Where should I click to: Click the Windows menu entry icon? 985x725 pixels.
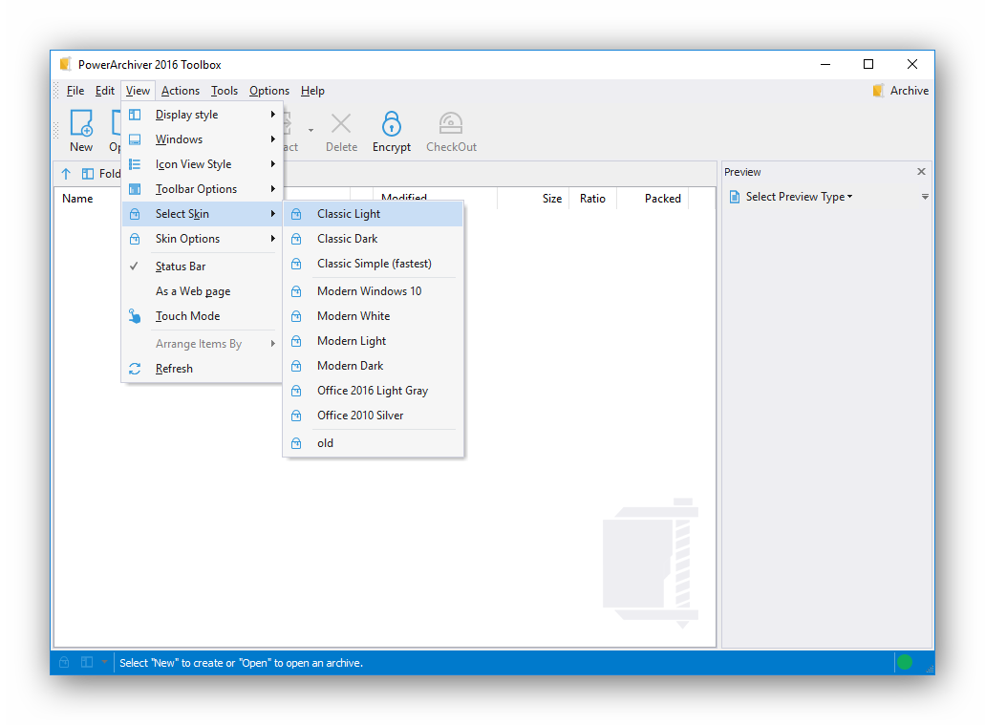135,139
